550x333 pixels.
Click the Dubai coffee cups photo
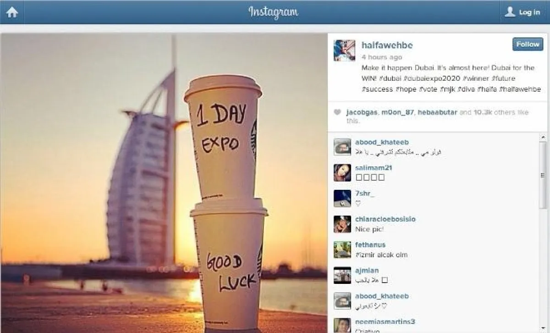point(164,183)
